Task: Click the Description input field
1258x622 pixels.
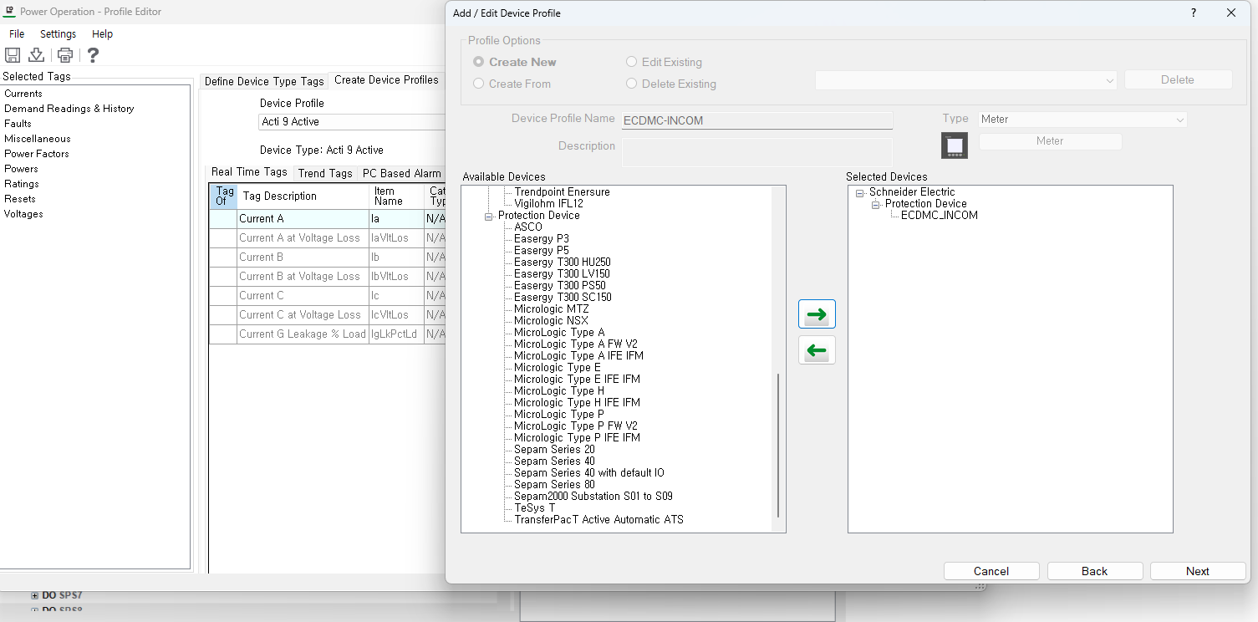Action: (757, 151)
